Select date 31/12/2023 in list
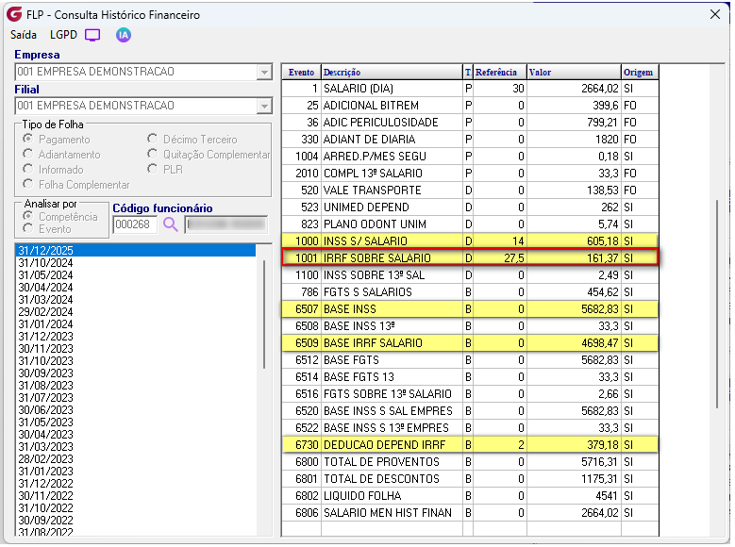 (x=136, y=336)
